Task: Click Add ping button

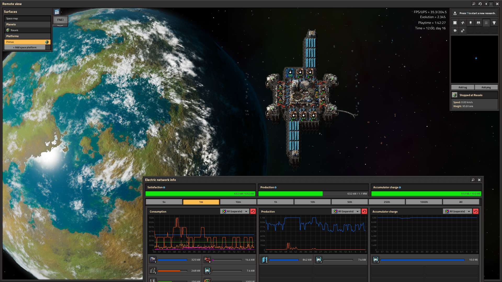Action: tap(486, 87)
